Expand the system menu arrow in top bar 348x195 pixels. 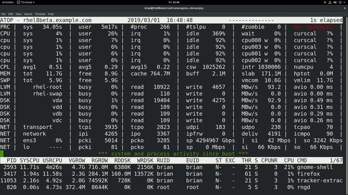click(x=344, y=2)
